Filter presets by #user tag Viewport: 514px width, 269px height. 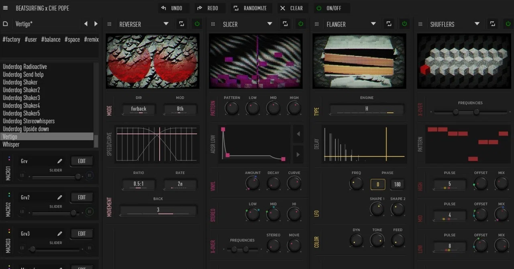tap(31, 39)
